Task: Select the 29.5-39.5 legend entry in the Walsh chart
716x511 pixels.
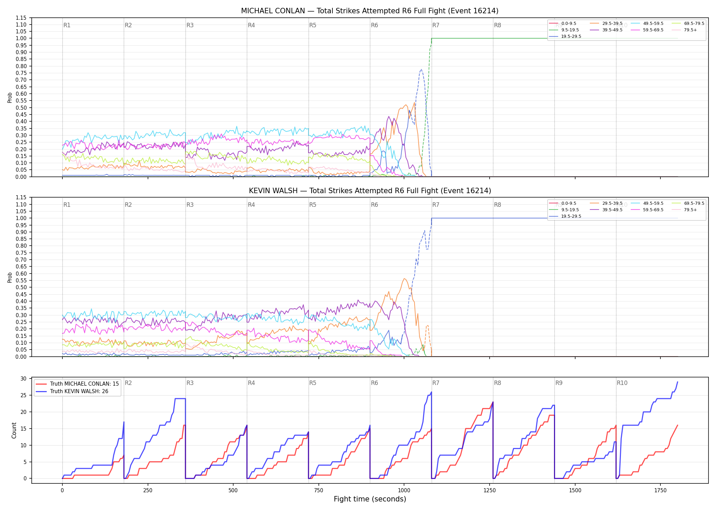Action: coord(606,203)
